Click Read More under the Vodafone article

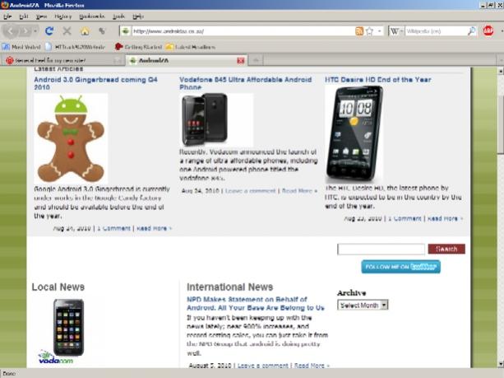[299, 191]
